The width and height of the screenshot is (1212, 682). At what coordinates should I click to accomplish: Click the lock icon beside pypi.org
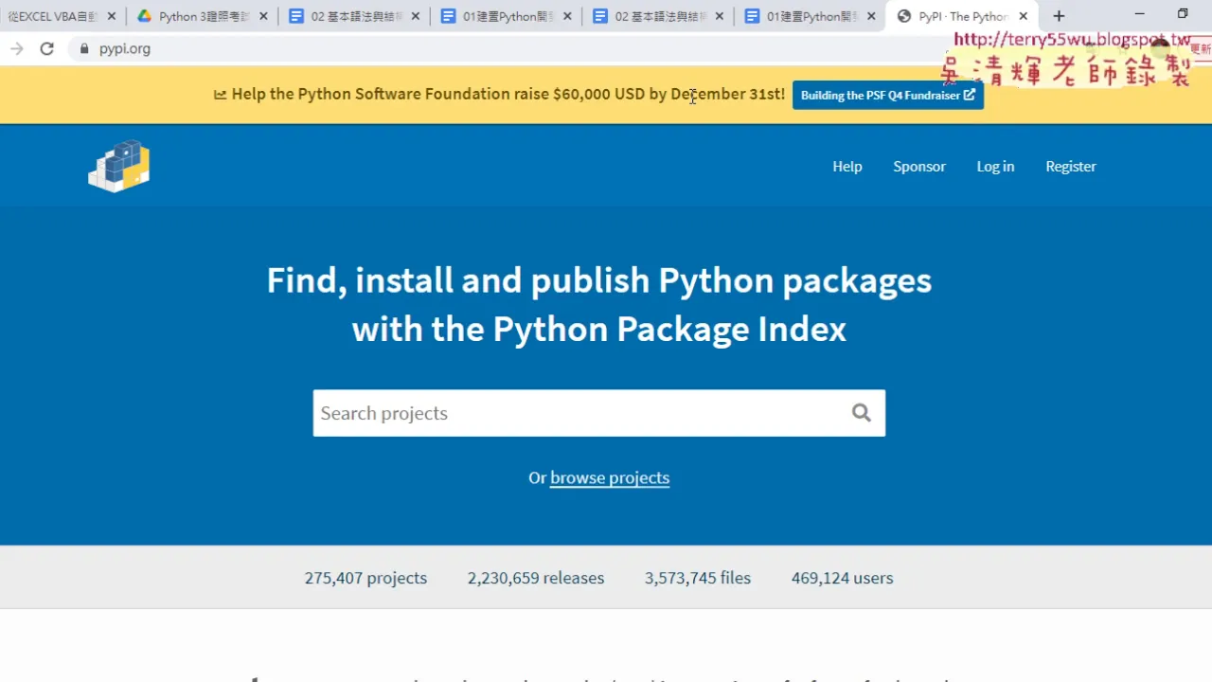[84, 49]
